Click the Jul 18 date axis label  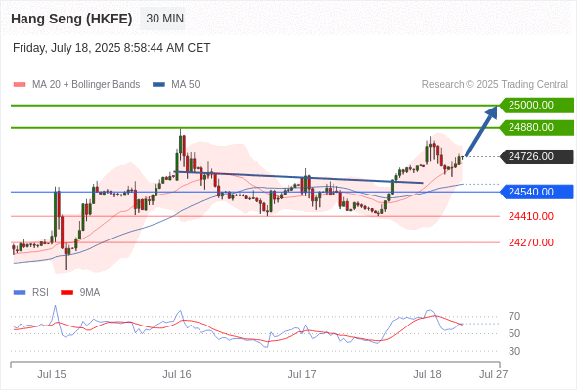tap(426, 374)
